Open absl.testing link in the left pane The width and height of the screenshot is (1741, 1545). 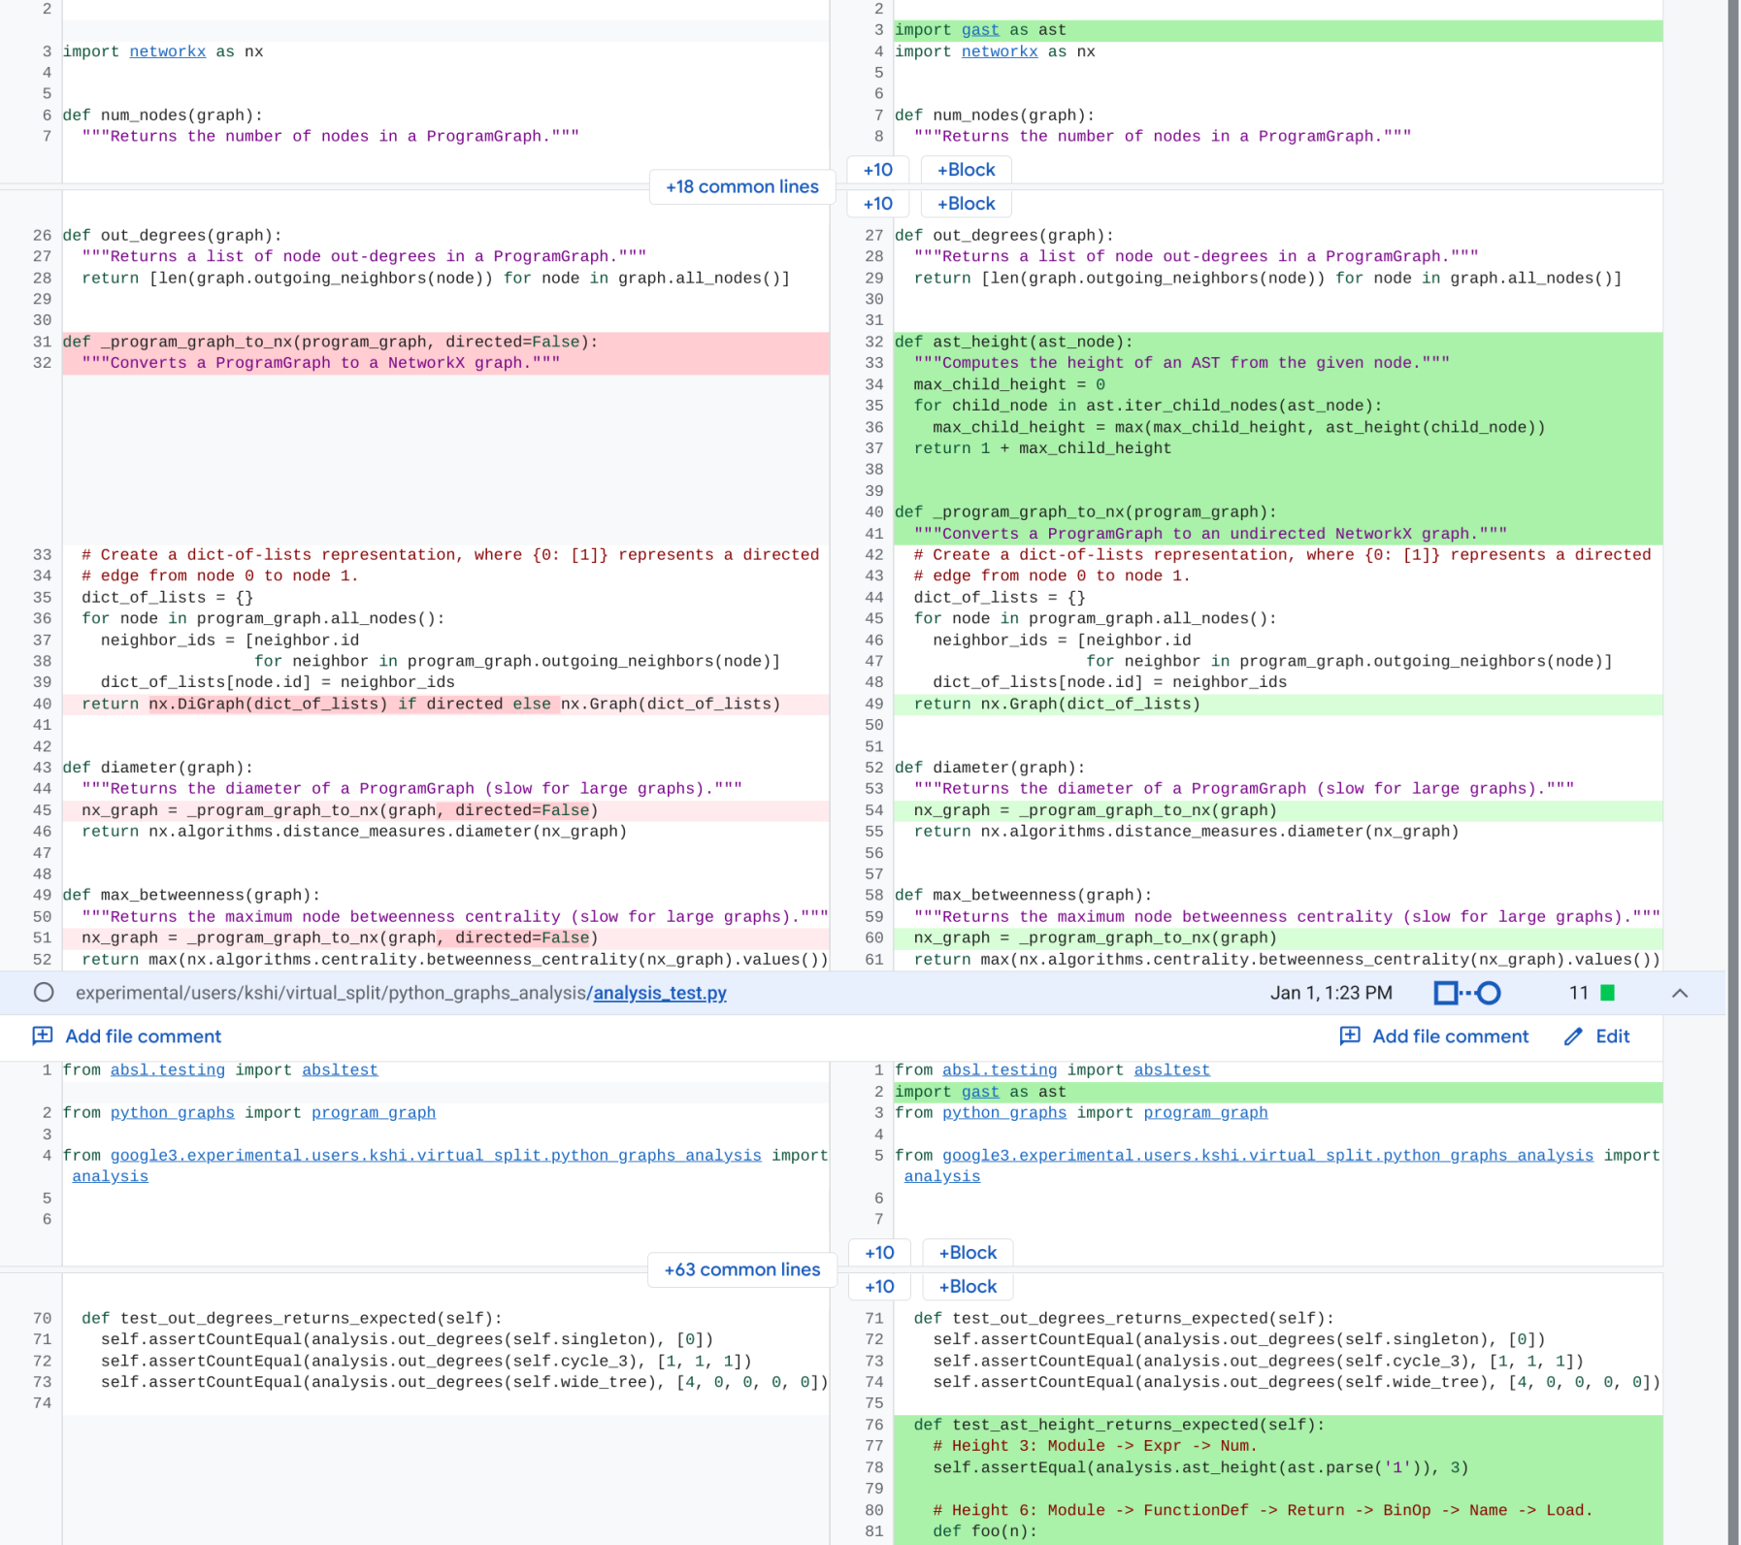pos(168,1070)
